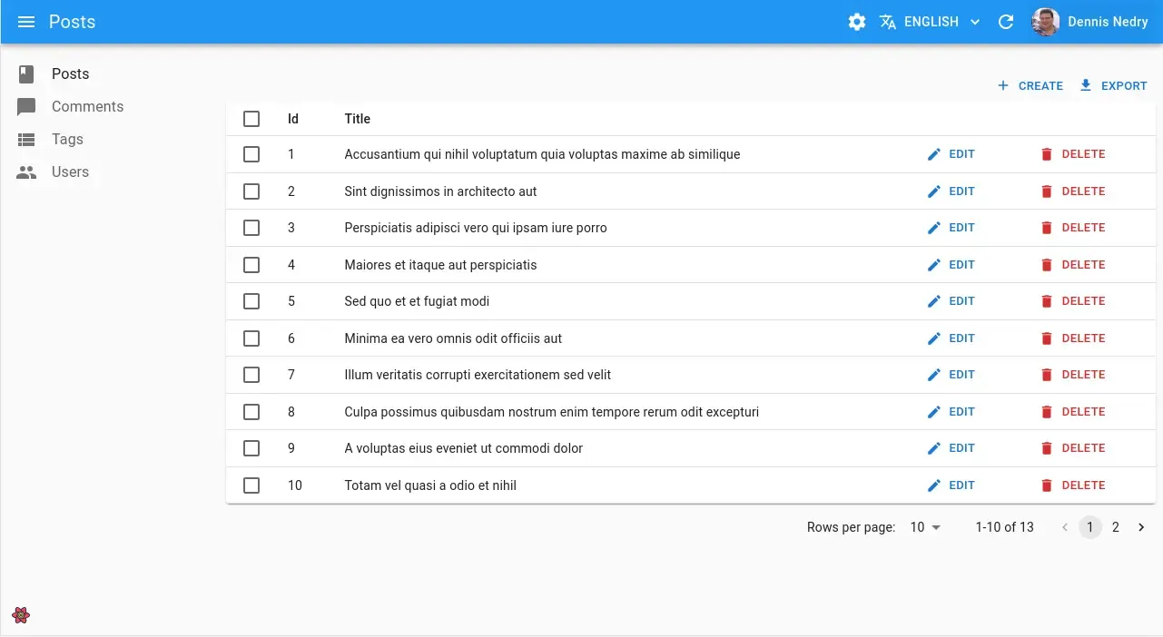Viewport: 1163px width, 637px height.
Task: Click the CREATE button
Action: click(1030, 85)
